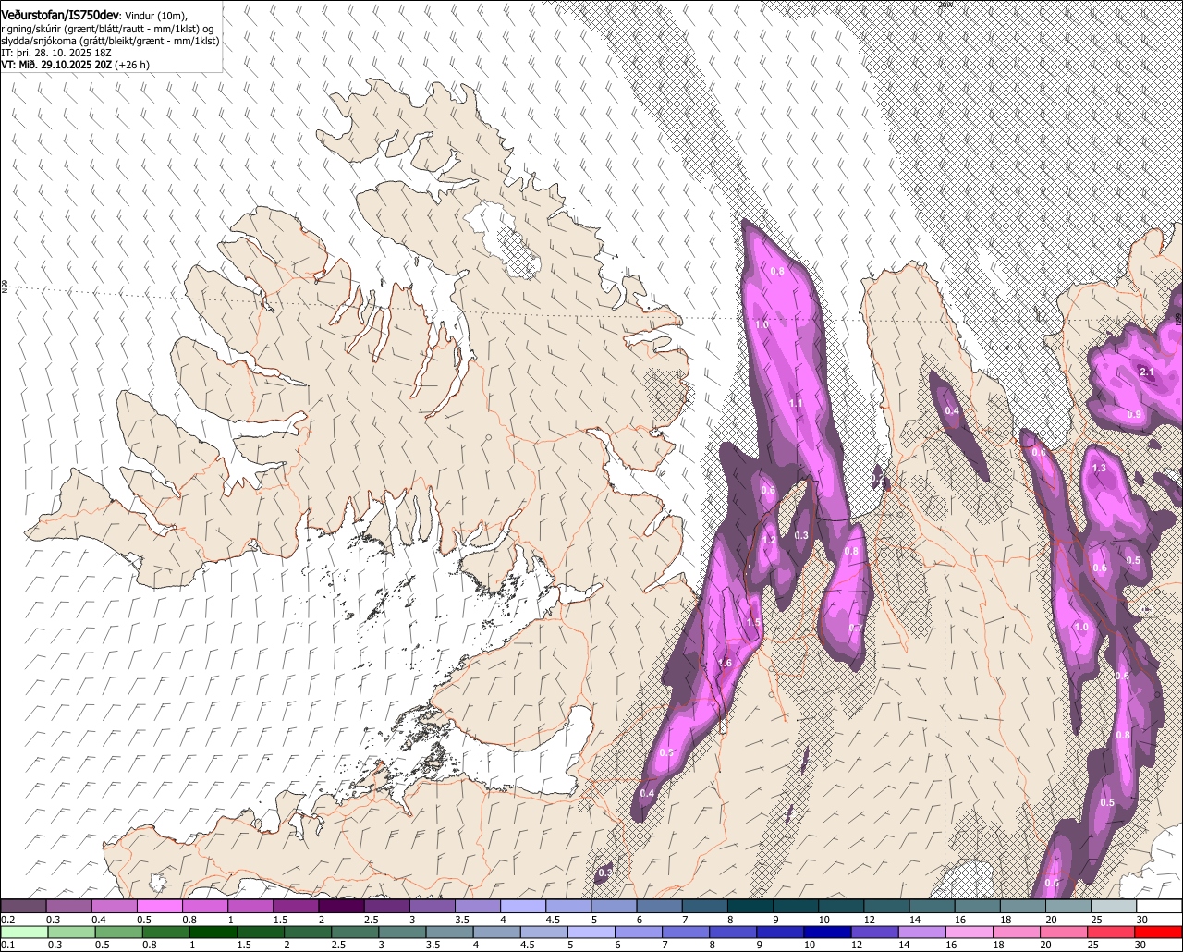
Task: Select upper legend swatch between 0.8 and 1
Action: pyautogui.click(x=205, y=907)
